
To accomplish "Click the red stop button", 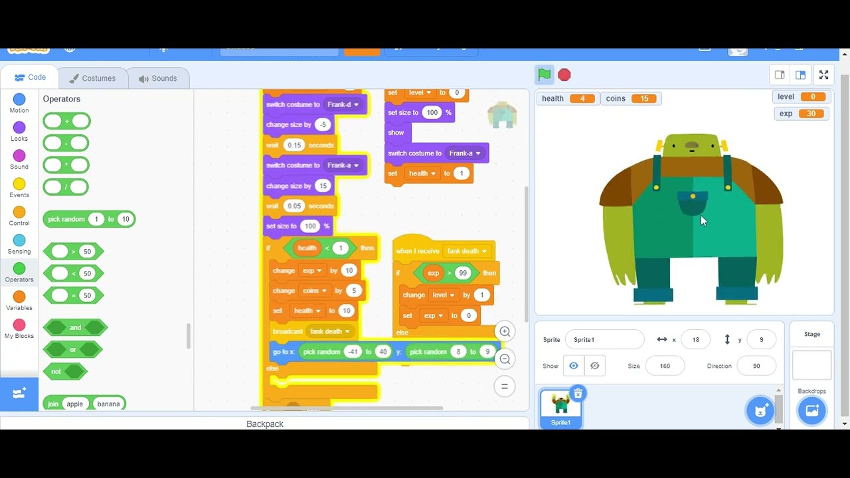I will pos(564,75).
